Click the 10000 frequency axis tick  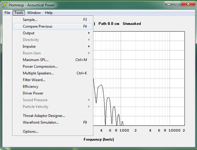tap(175, 131)
